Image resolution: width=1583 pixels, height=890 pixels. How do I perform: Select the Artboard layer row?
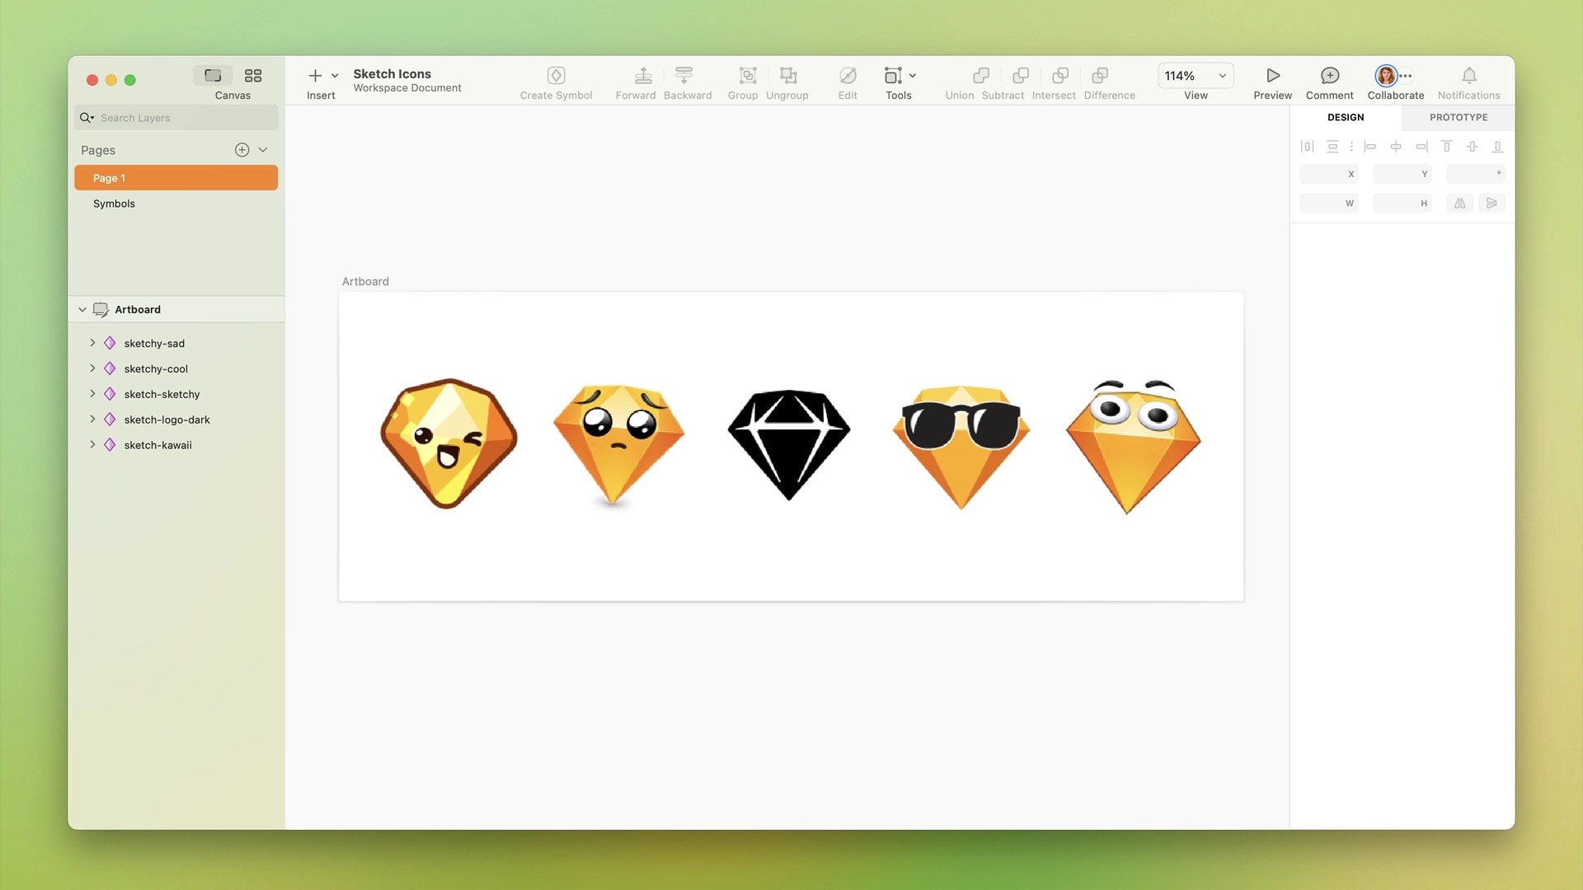[x=176, y=310]
